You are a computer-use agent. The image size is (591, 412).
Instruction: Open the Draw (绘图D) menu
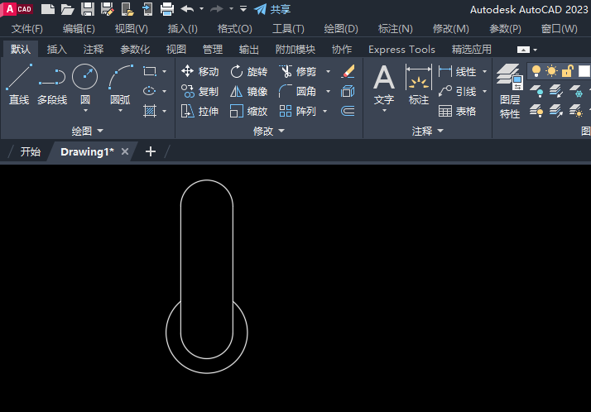pyautogui.click(x=341, y=29)
